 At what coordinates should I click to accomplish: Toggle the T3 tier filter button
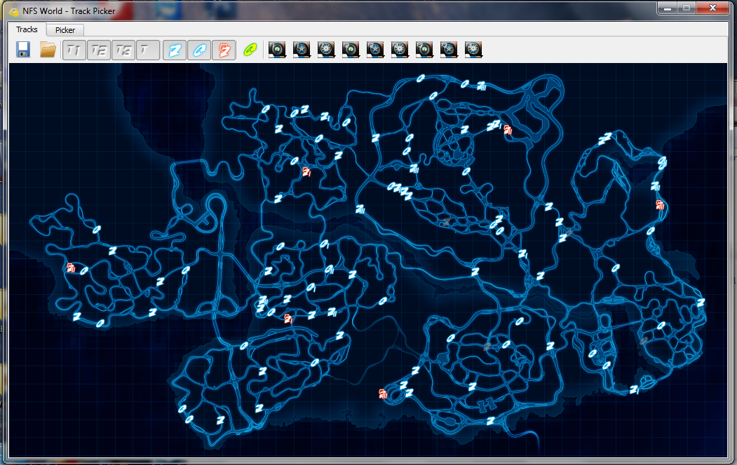pos(123,50)
